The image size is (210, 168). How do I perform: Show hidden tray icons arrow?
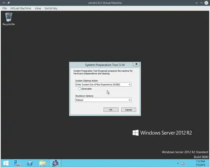pyautogui.click(x=178, y=163)
